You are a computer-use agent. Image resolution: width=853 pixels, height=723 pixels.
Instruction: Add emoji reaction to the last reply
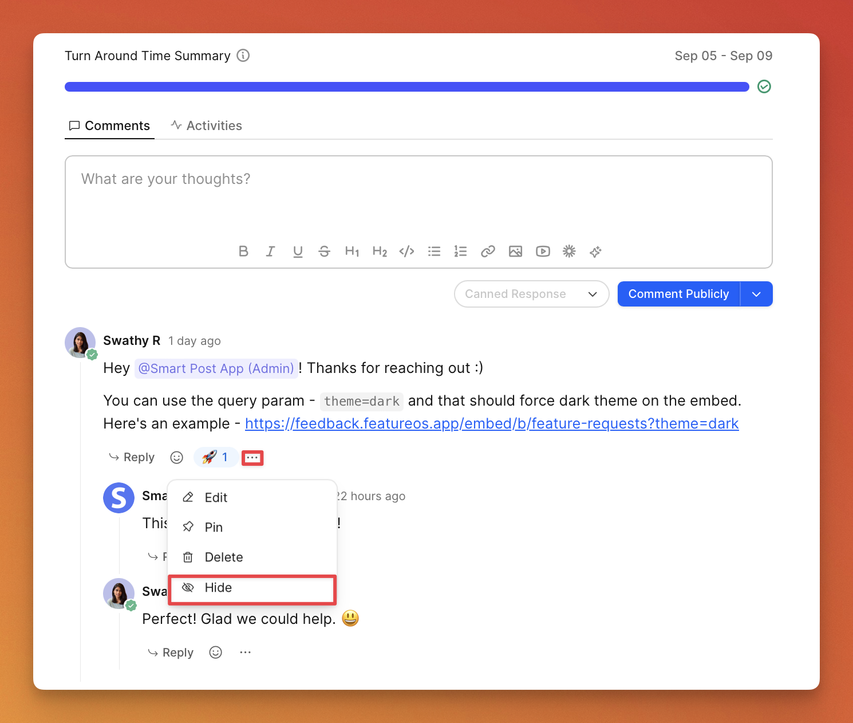tap(216, 653)
